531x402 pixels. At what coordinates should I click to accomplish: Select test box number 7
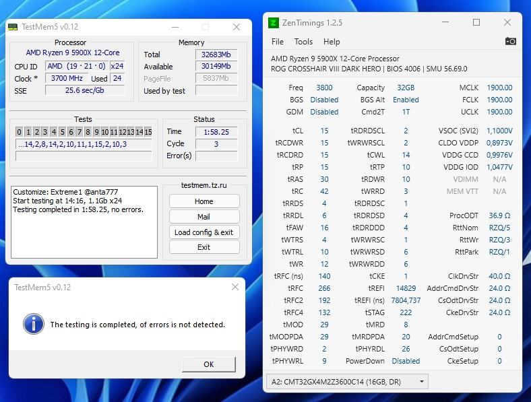click(x=80, y=131)
